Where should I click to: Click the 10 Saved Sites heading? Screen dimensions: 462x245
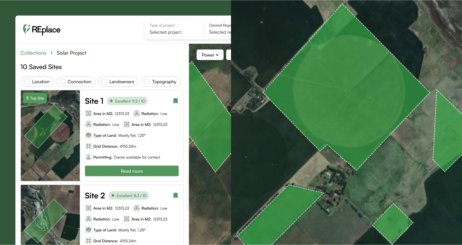point(41,67)
